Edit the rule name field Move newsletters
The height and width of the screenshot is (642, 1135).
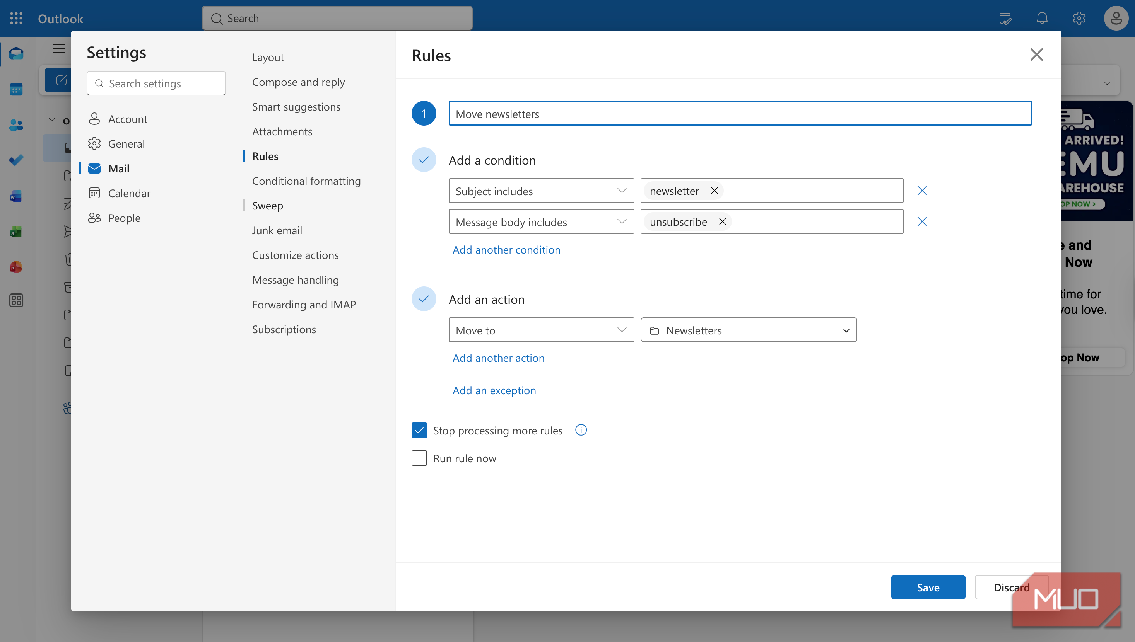coord(740,114)
